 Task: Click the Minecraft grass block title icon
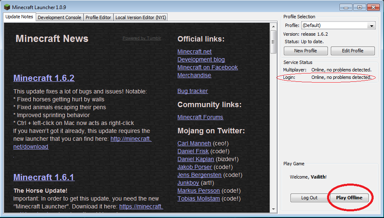pyautogui.click(x=7, y=7)
